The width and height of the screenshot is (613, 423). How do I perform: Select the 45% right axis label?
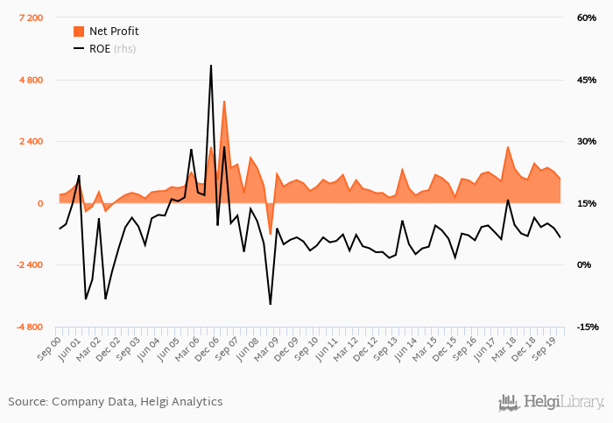[x=586, y=81]
